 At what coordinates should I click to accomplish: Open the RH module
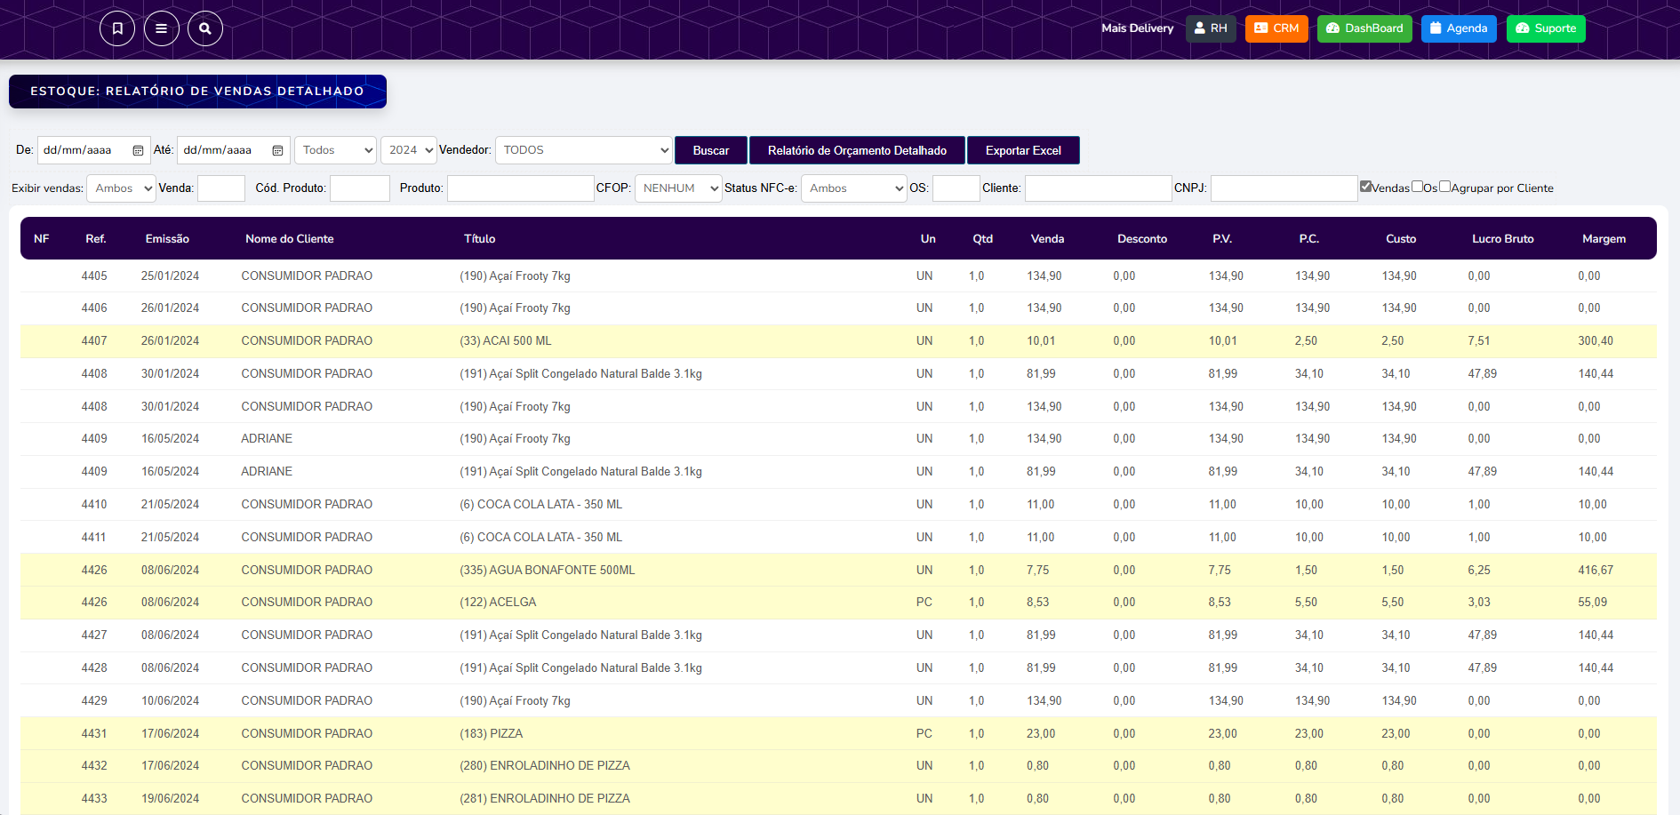(x=1211, y=28)
